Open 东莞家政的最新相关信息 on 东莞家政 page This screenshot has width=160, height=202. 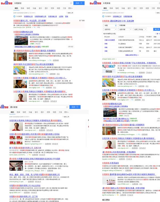pos(23,32)
